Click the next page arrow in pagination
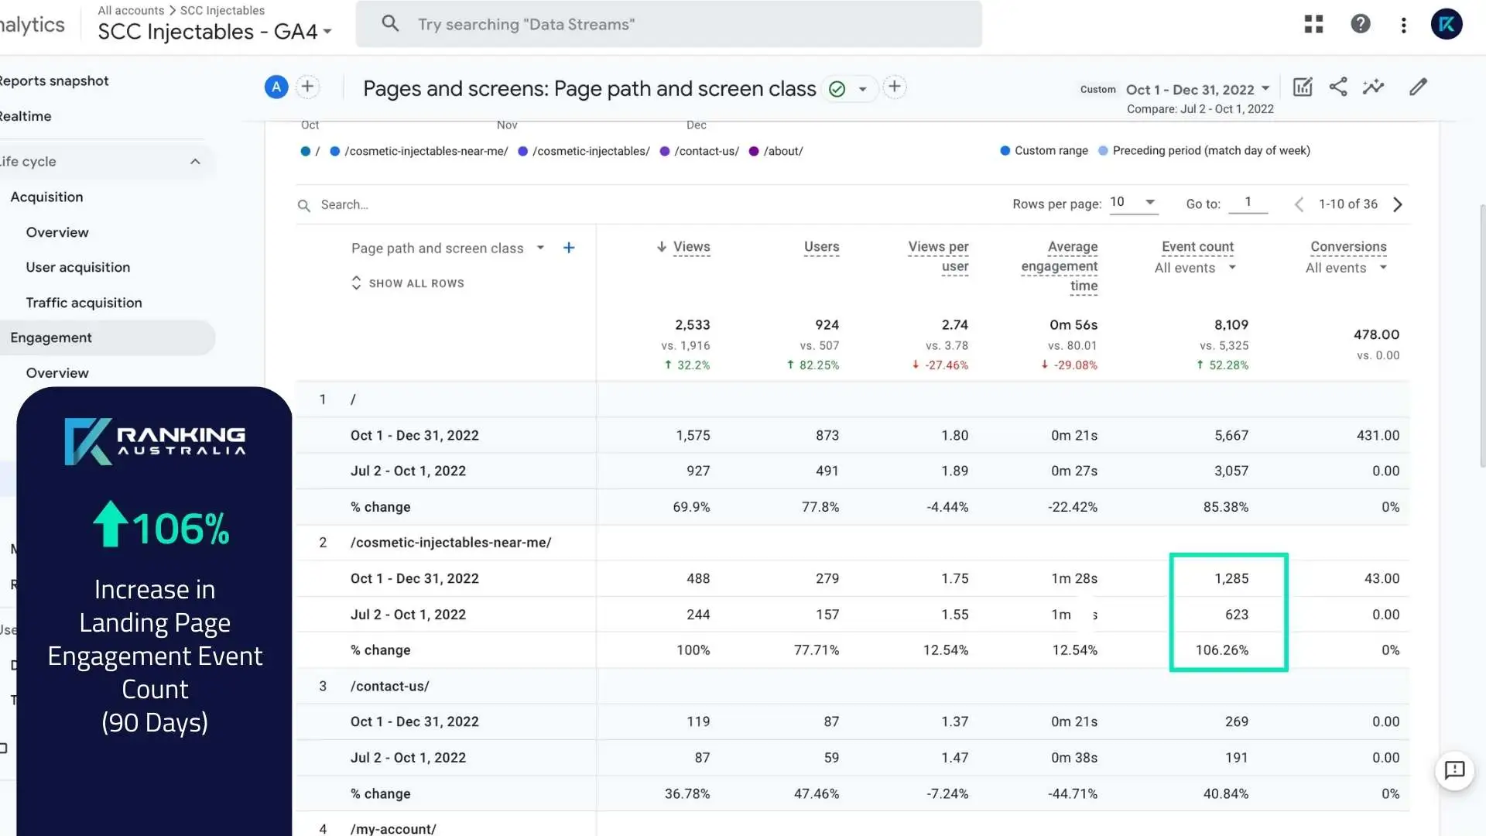This screenshot has width=1486, height=836. click(1398, 204)
